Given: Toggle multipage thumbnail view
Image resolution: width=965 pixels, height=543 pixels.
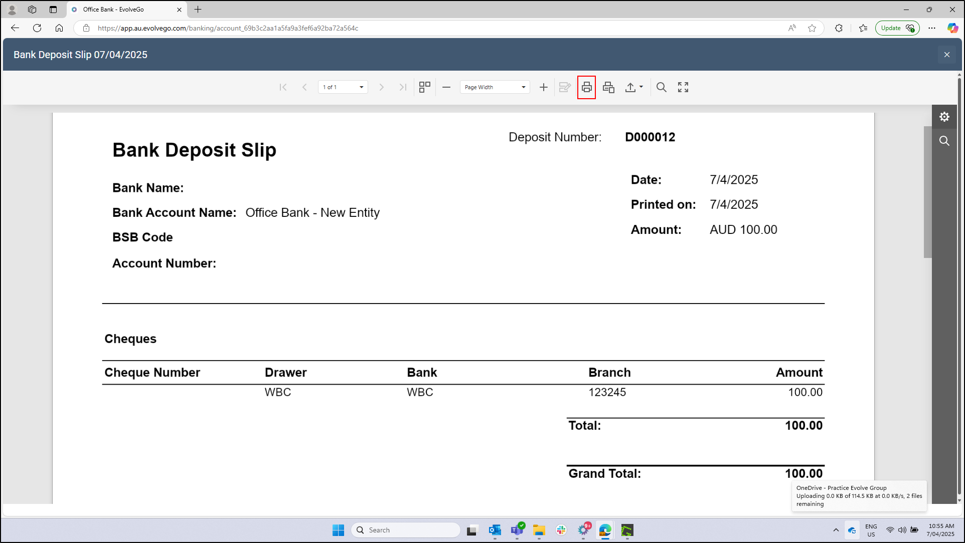Looking at the screenshot, I should click(x=425, y=87).
